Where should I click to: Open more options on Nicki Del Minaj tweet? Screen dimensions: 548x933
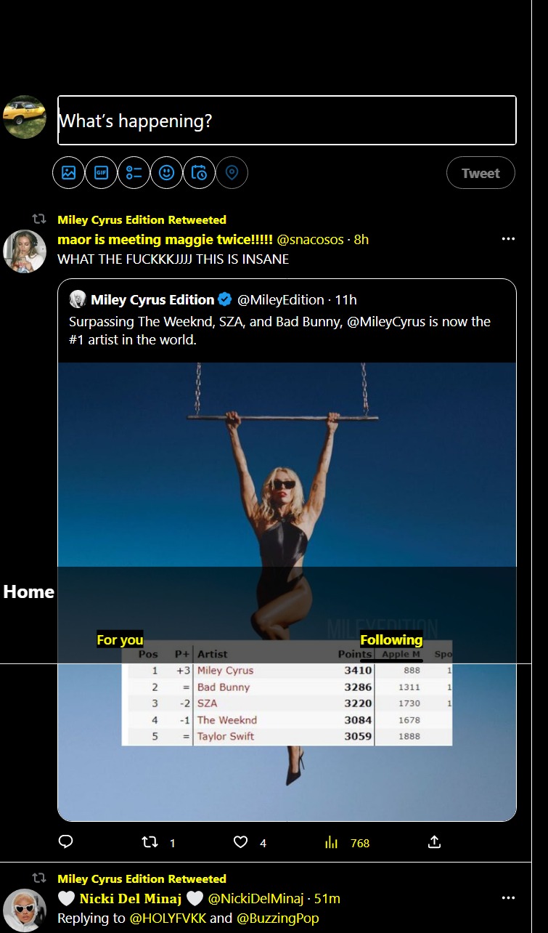(x=508, y=898)
